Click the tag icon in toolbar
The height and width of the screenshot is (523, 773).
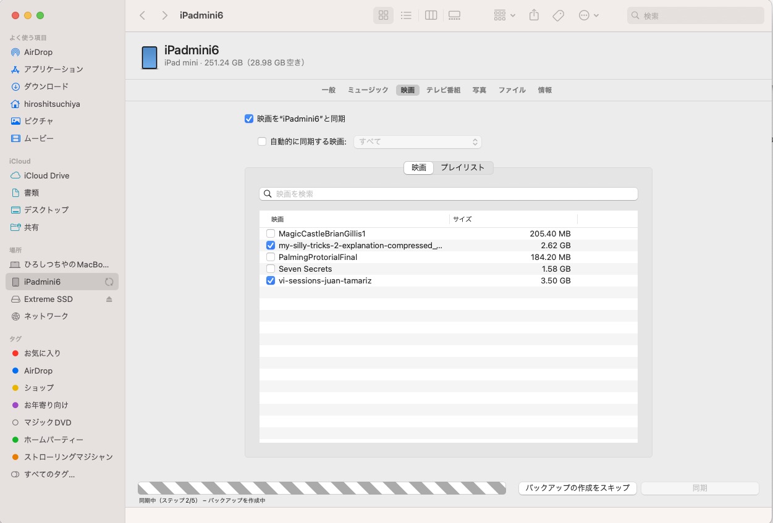[558, 15]
